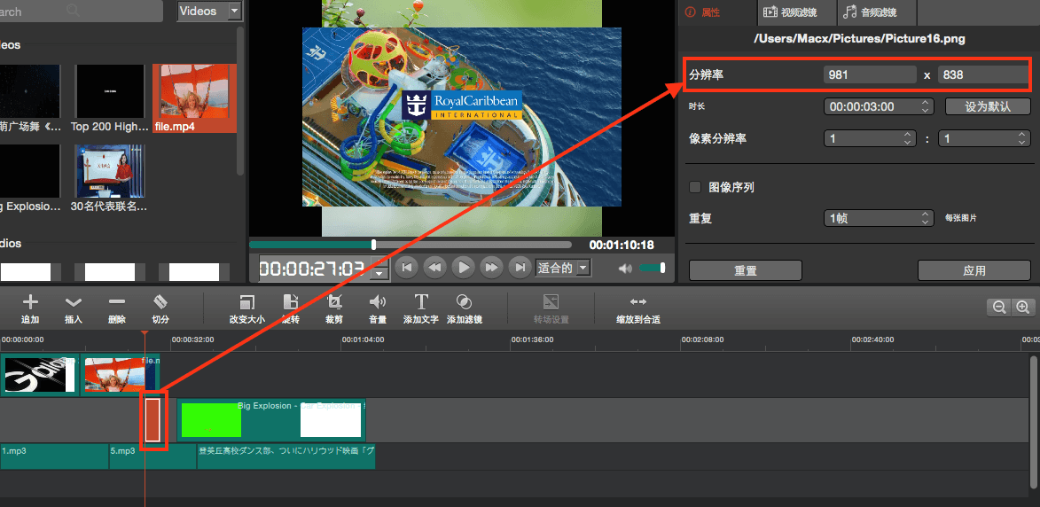
Task: Click the Delete (删除) minus icon
Action: [x=117, y=302]
